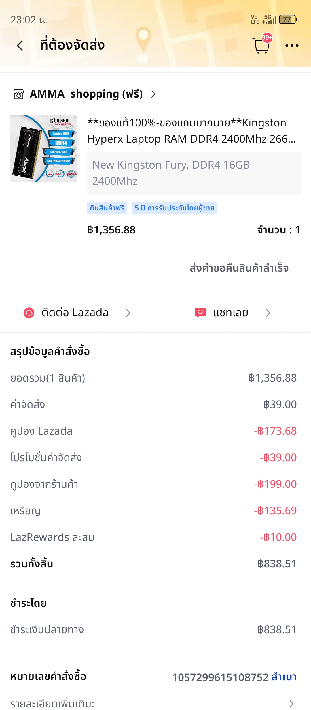Expand the รายละเอียดเพิ่มเติม chevron

291,704
